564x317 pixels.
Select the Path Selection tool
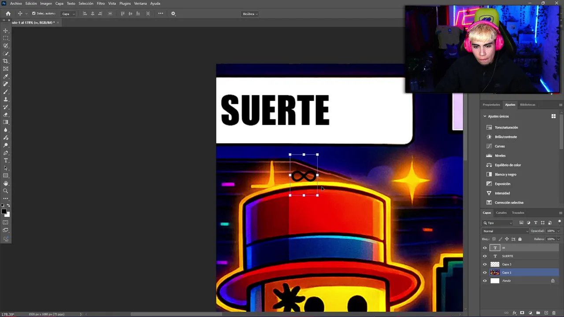click(6, 168)
